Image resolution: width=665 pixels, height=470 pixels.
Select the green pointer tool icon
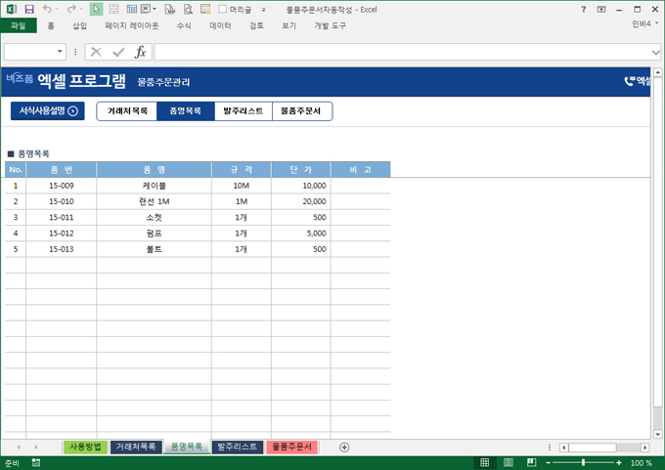tap(96, 9)
